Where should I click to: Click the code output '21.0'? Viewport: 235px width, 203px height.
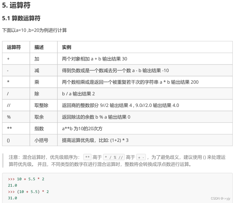[x=13, y=185]
